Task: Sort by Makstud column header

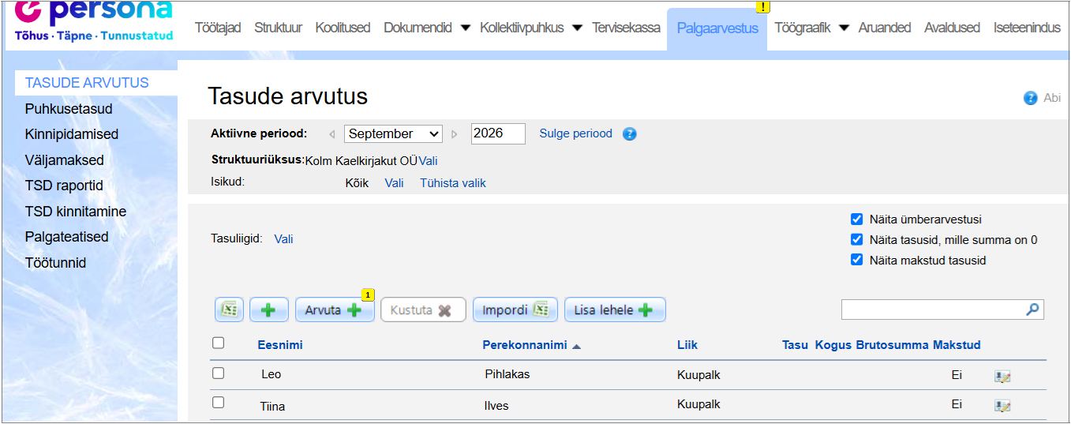Action: point(957,345)
